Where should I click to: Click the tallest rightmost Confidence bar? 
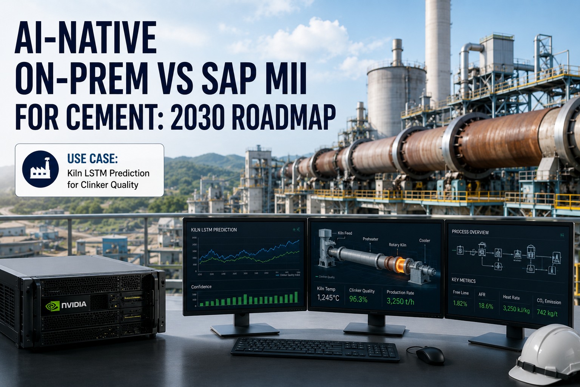(296, 297)
